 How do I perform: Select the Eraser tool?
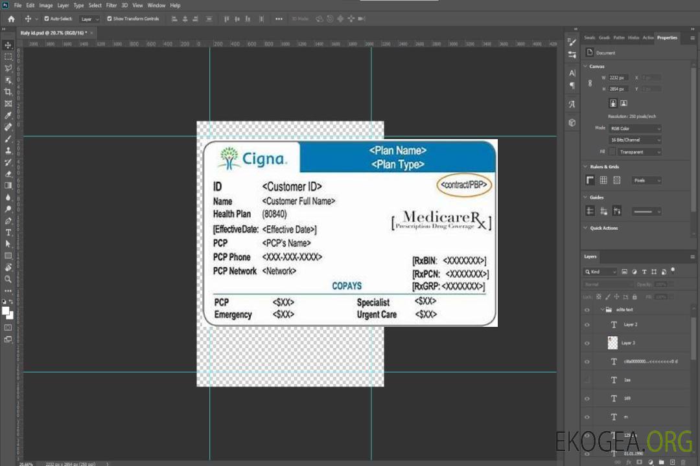click(x=8, y=174)
